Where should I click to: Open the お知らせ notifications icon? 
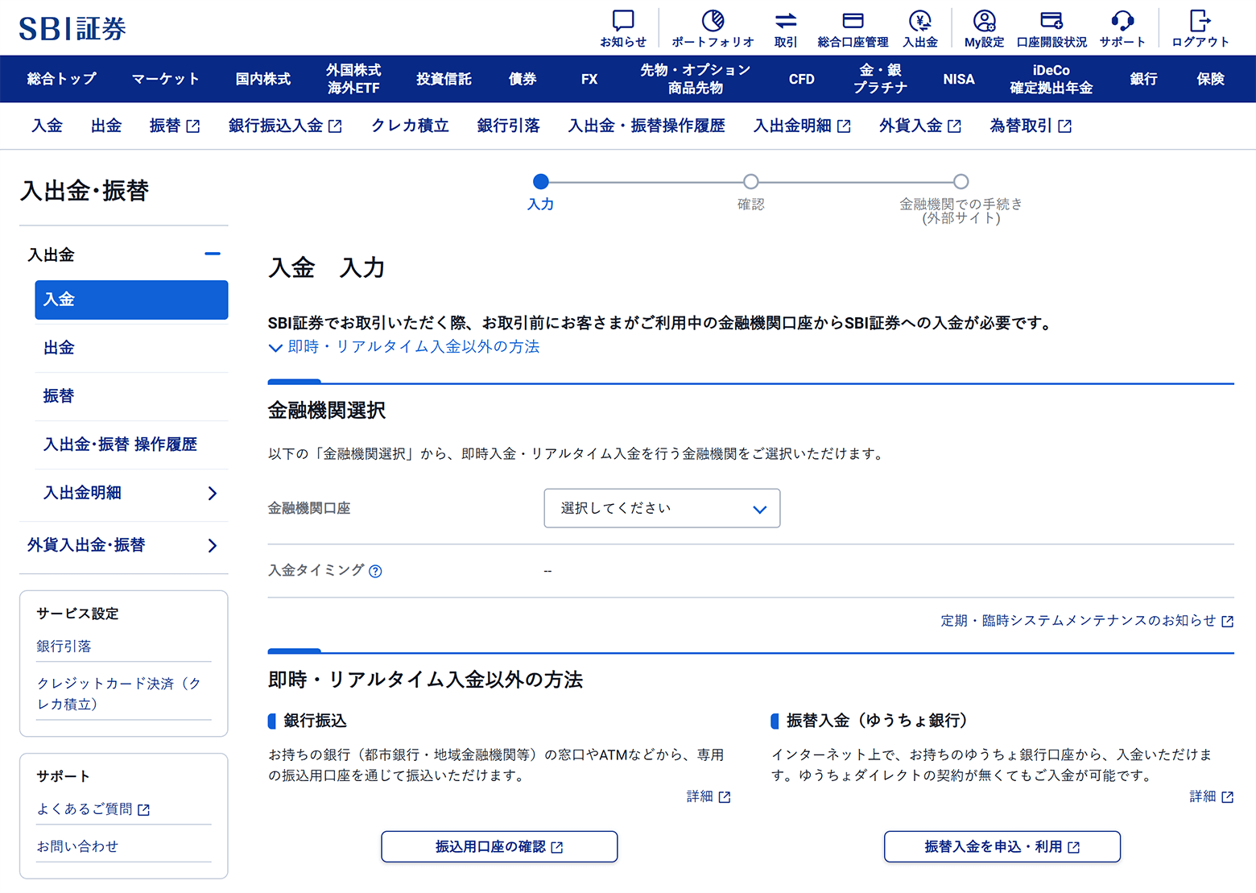(623, 20)
